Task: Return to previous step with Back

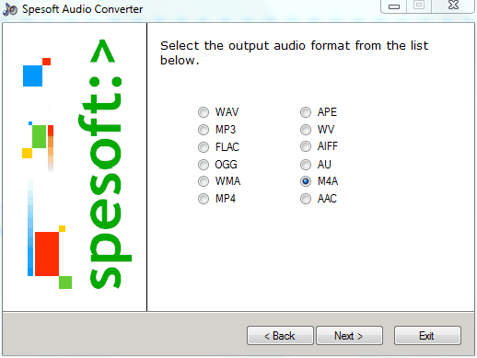Action: point(280,336)
